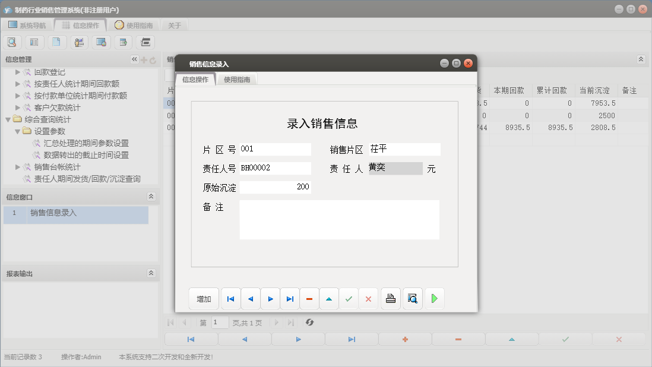
Task: Click the green run arrow in the dialog
Action: tap(434, 298)
